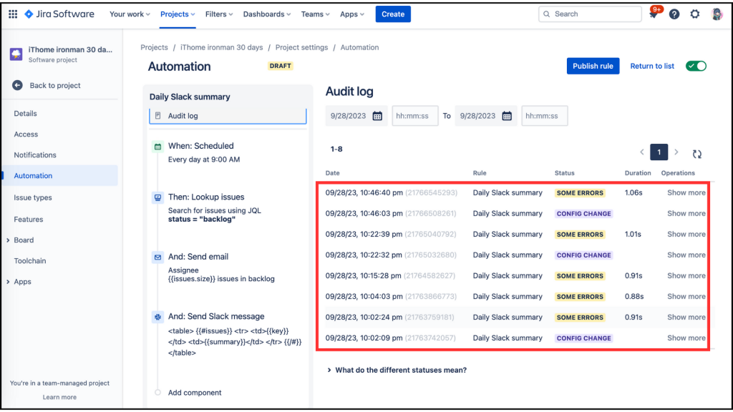The height and width of the screenshot is (412, 733).
Task: Show more for 10:22:39 pm entry
Action: click(686, 234)
